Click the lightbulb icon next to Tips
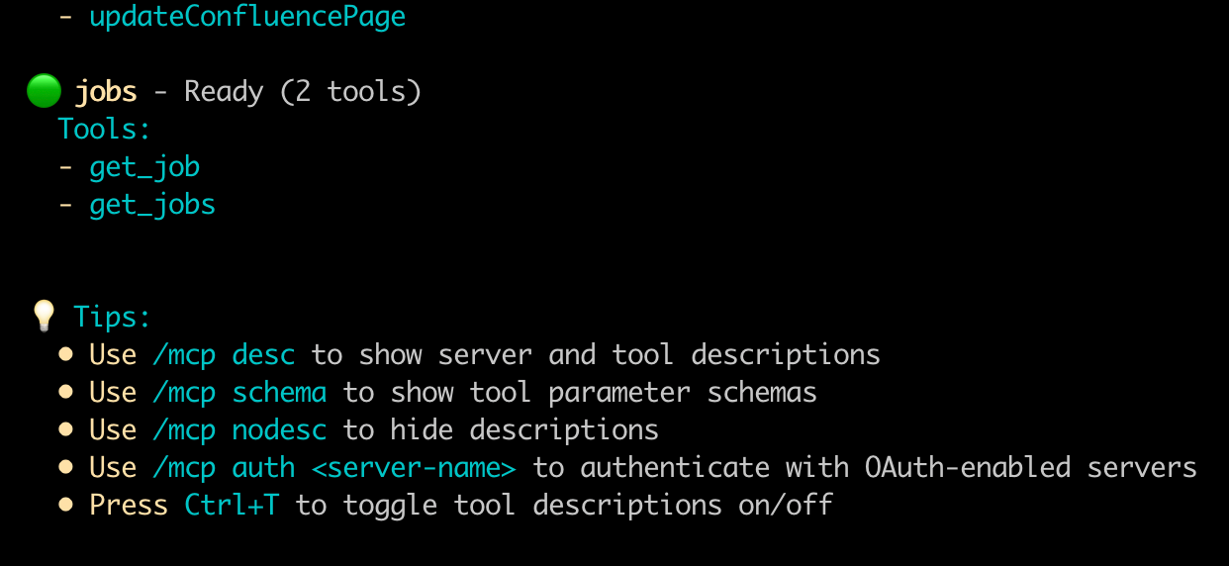1229x566 pixels. (x=44, y=317)
